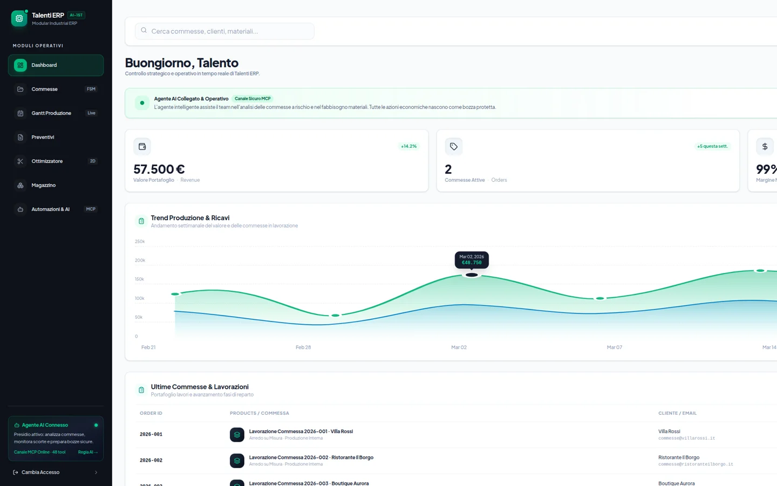Open Gantt Produzione in sidebar
This screenshot has height=486, width=777.
tap(56, 113)
